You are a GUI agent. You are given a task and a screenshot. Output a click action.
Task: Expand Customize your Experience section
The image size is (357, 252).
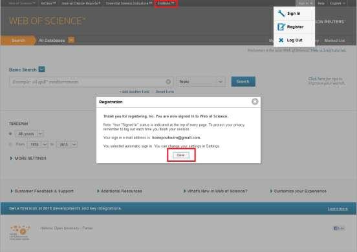tap(298, 191)
